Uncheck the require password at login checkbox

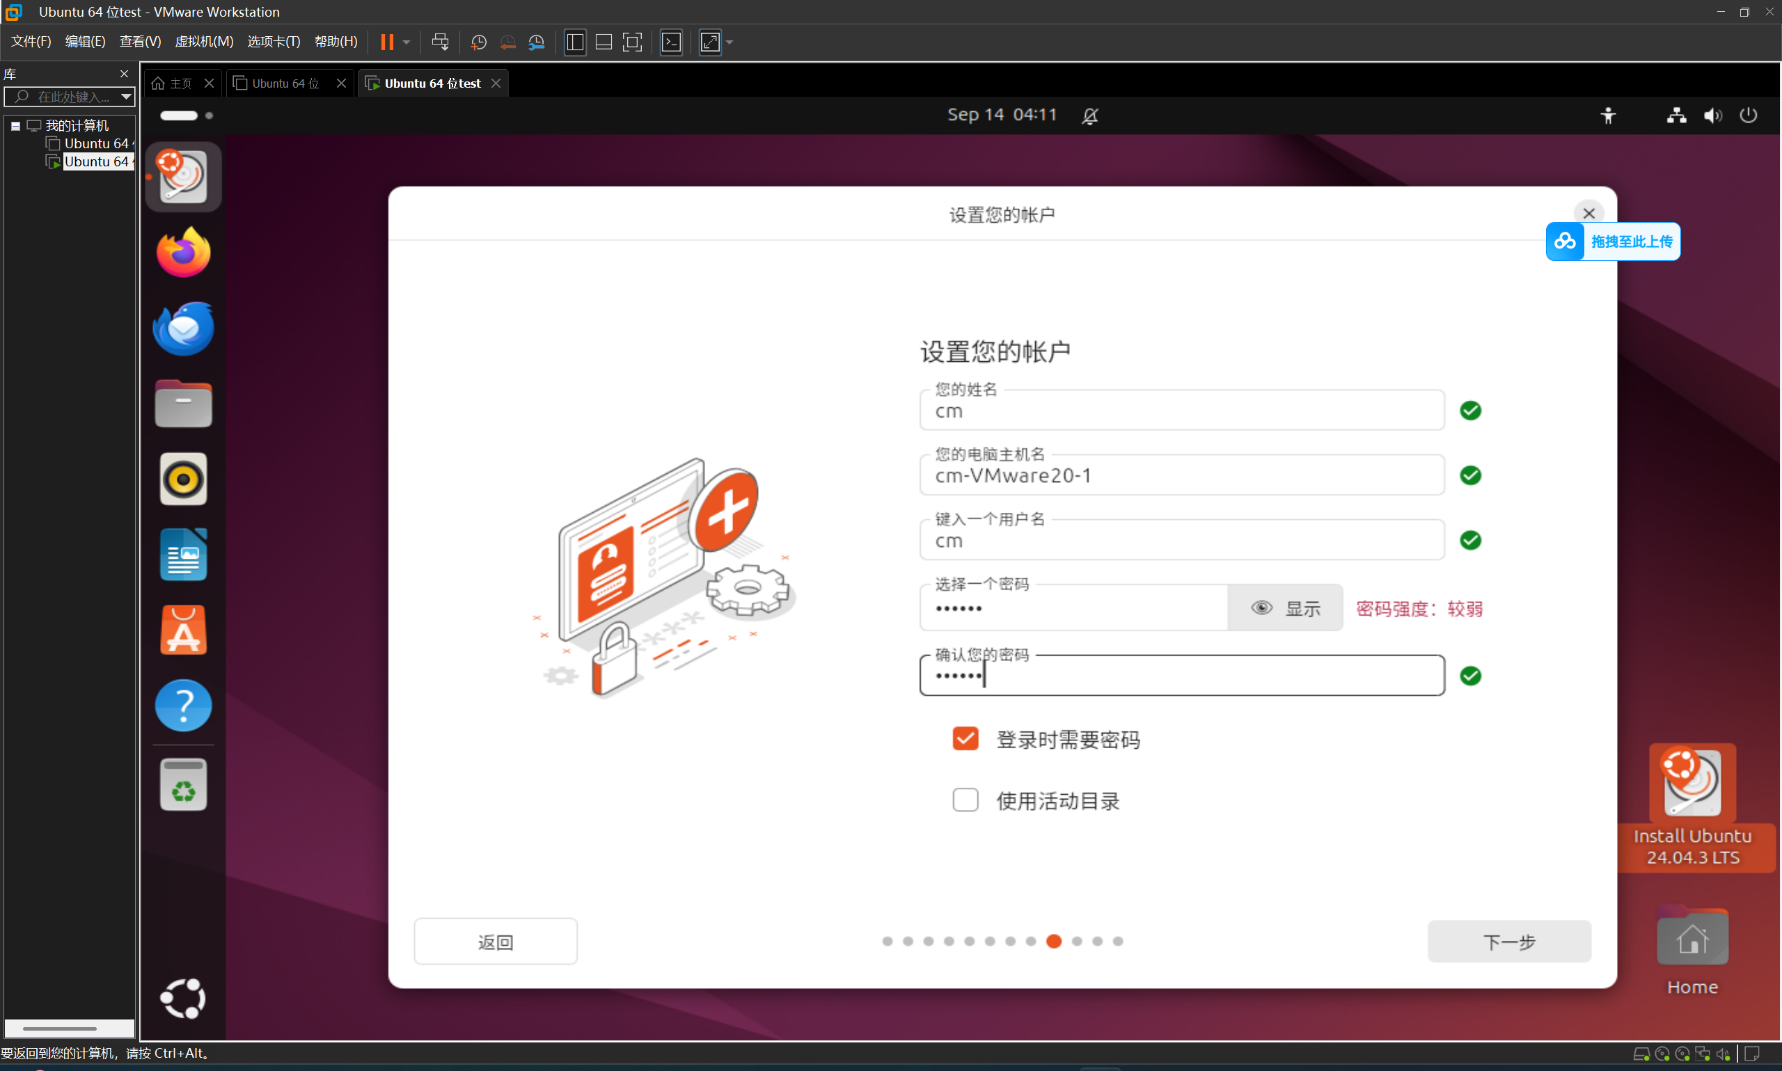965,738
